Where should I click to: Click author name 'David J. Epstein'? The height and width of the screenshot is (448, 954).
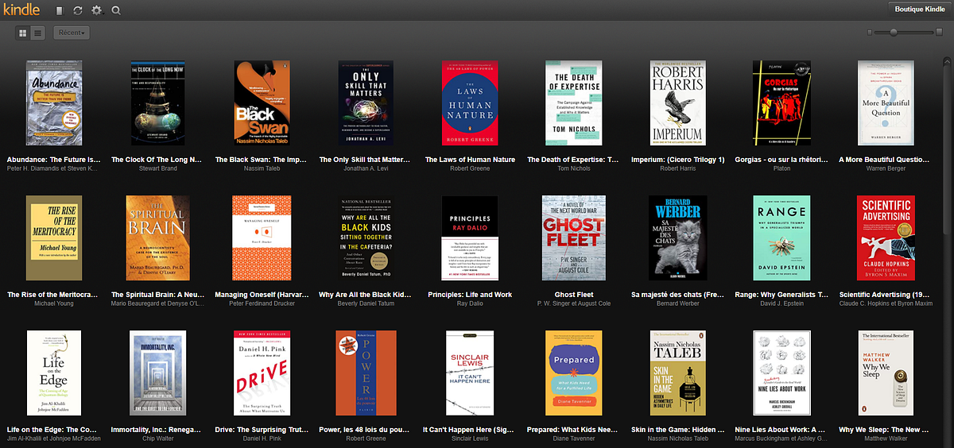[x=781, y=304]
